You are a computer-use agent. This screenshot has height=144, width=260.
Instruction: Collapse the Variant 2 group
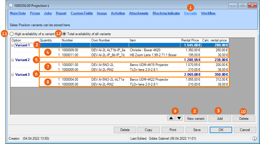pos(13,60)
